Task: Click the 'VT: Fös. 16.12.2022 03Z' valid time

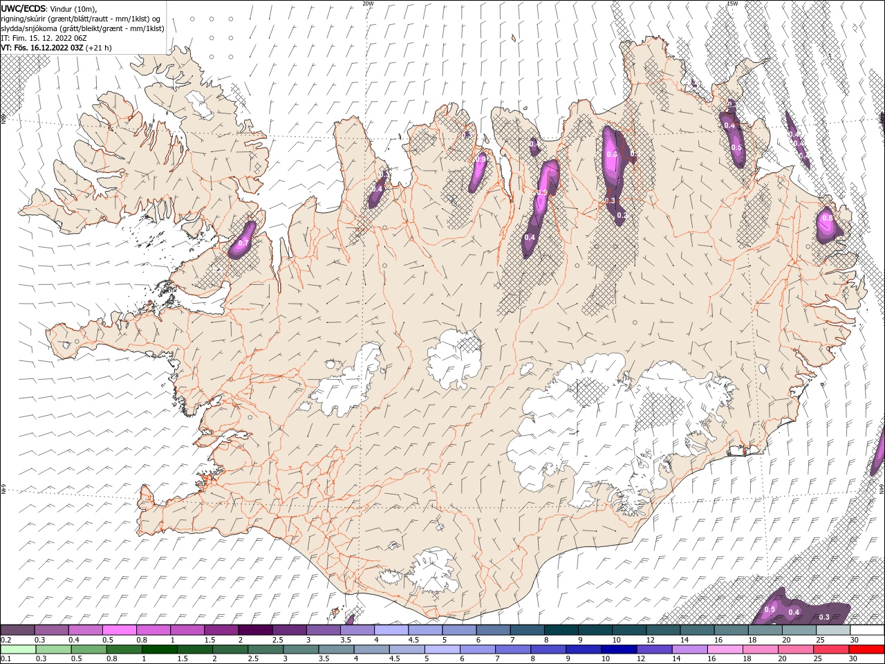Action: coord(42,48)
